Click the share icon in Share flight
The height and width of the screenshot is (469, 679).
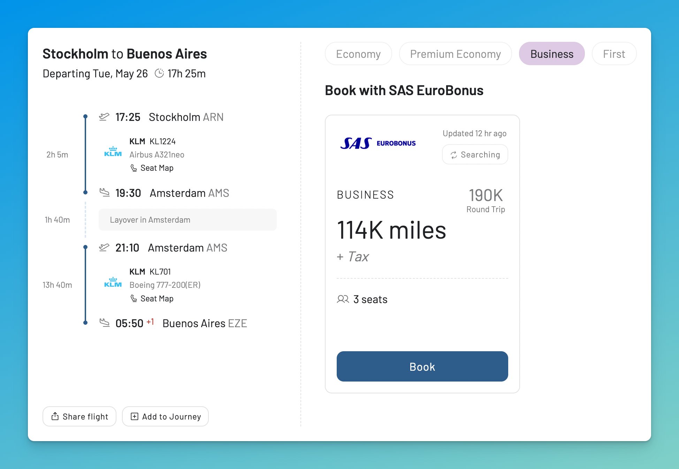click(55, 416)
